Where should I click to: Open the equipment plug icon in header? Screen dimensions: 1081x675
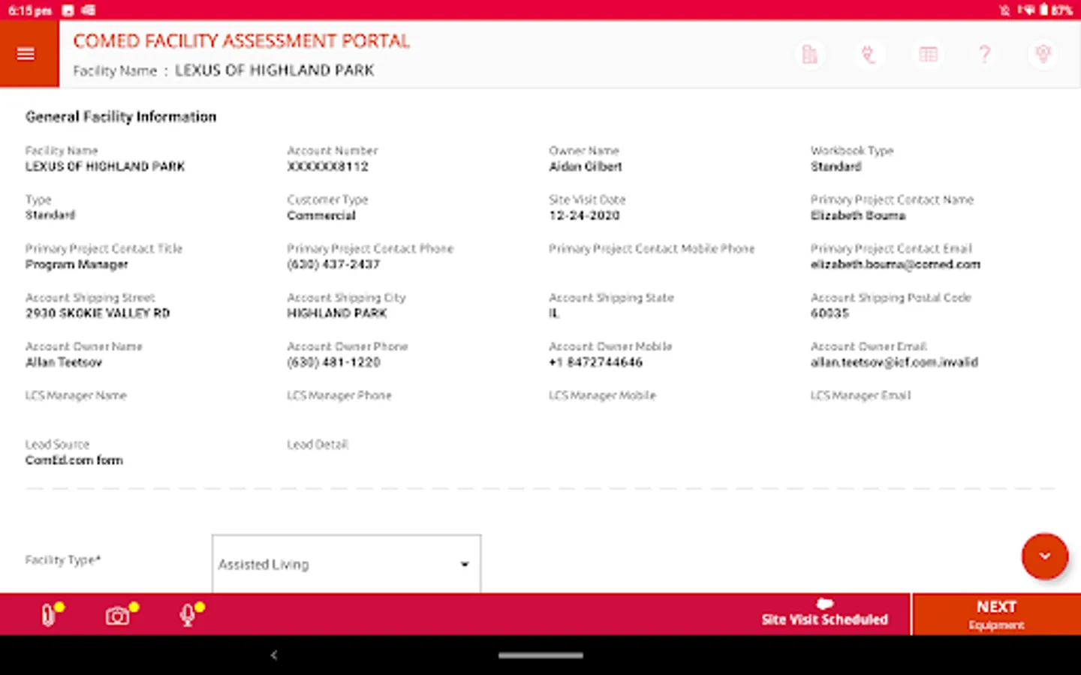[x=869, y=54]
